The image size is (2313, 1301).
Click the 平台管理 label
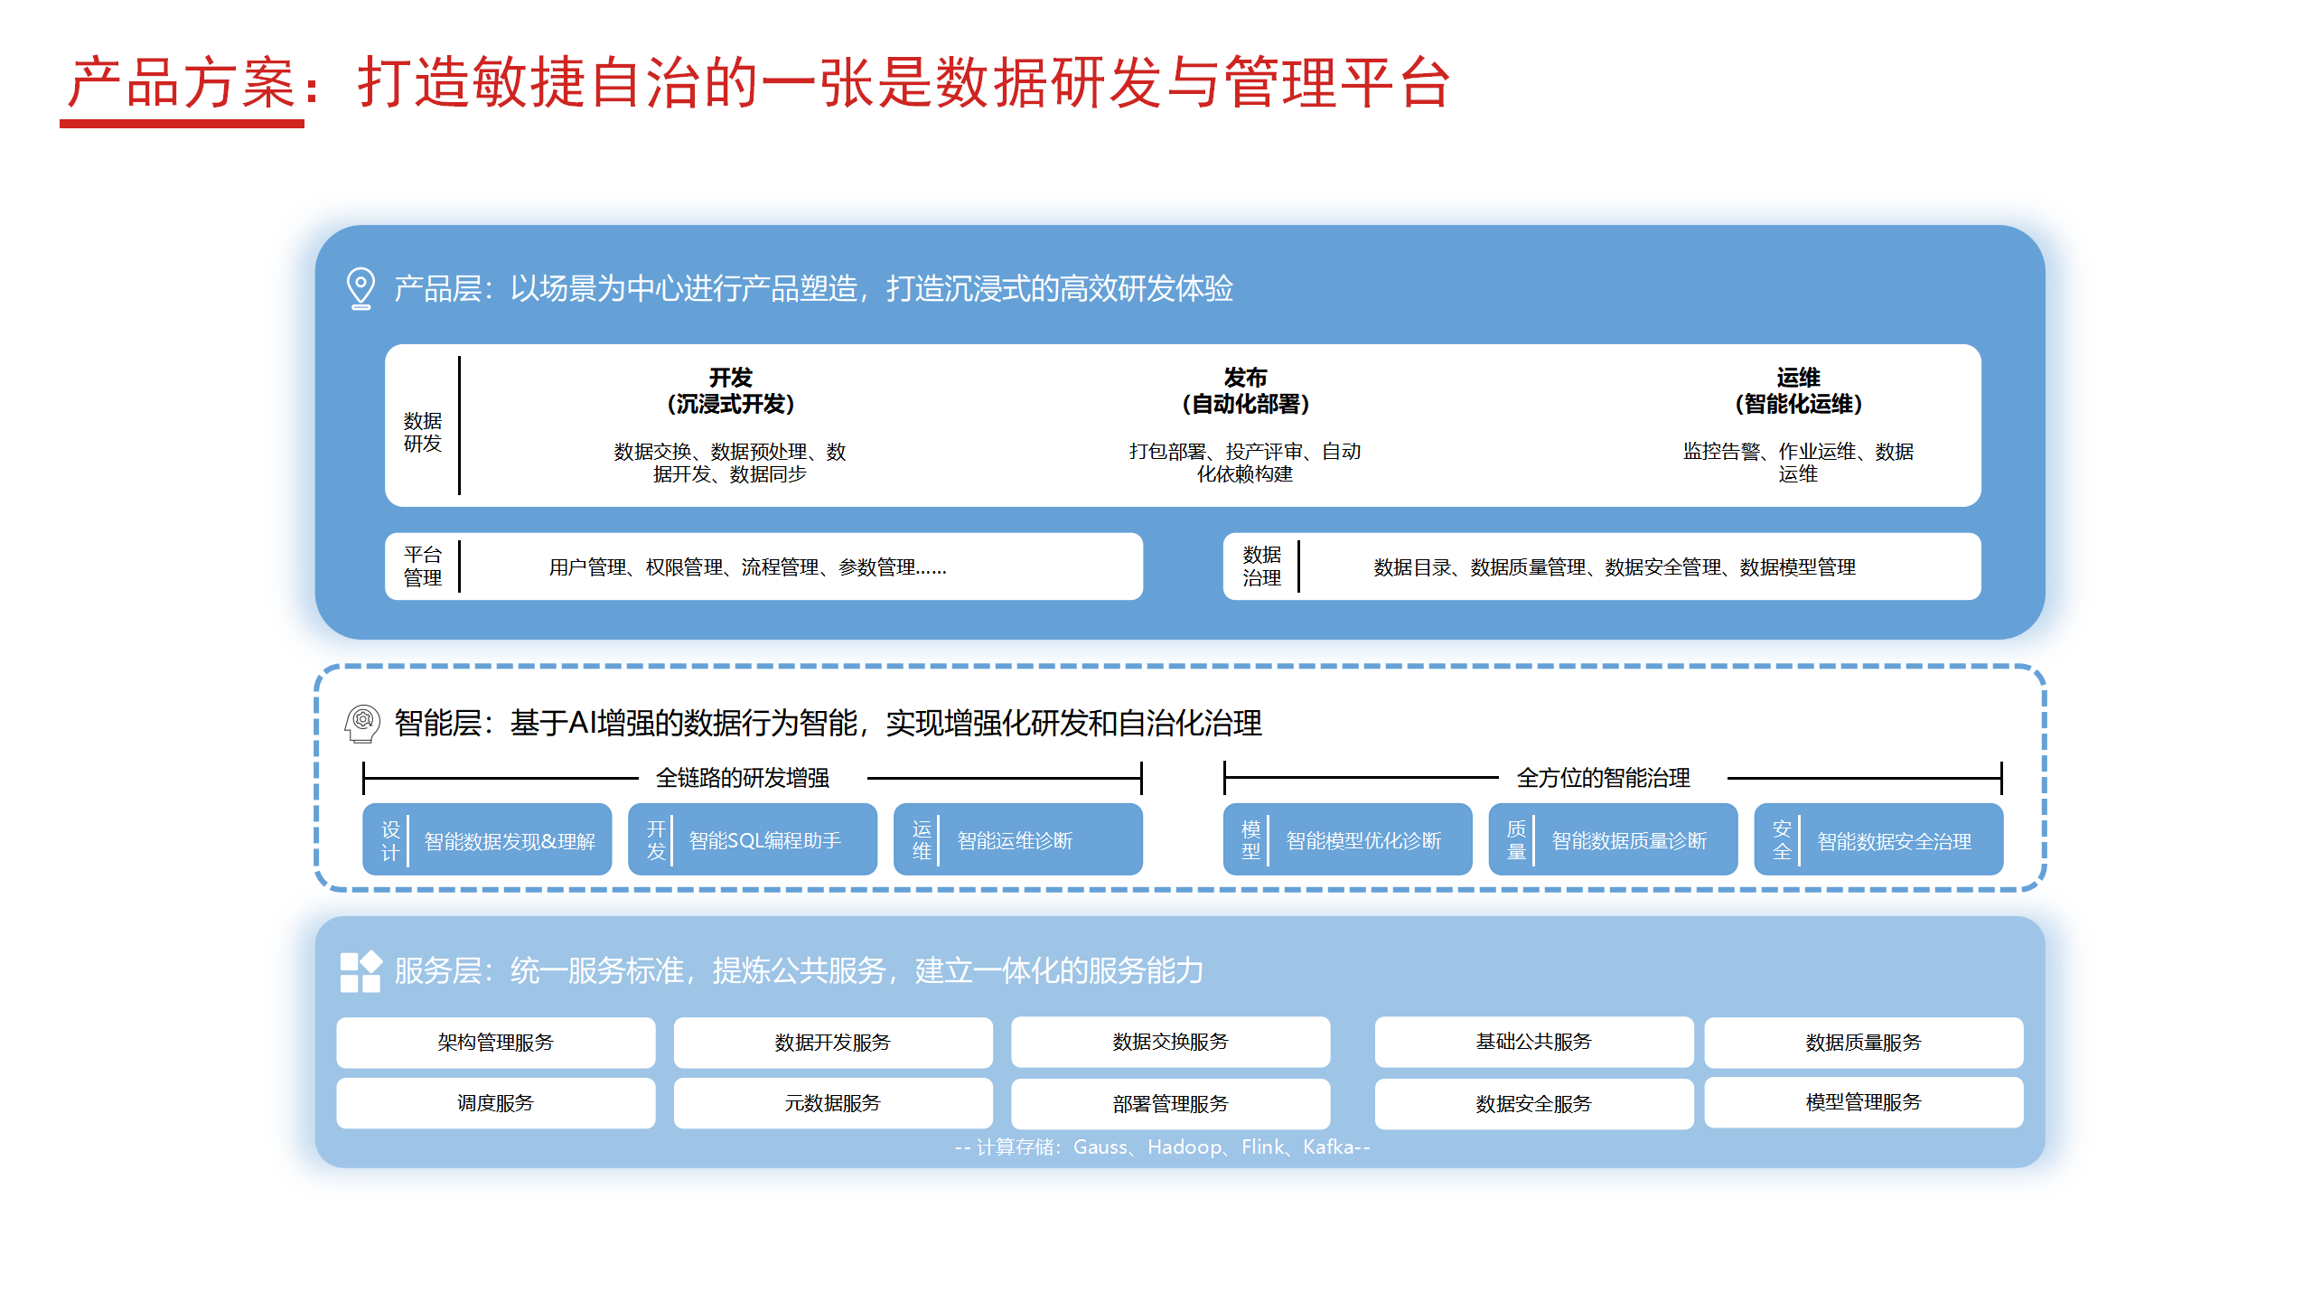423,566
